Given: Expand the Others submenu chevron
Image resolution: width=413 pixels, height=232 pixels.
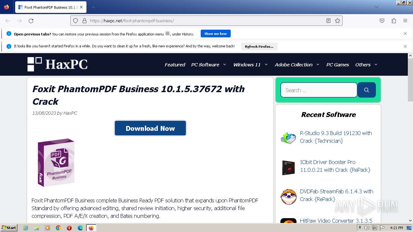Looking at the screenshot, I should [x=376, y=64].
